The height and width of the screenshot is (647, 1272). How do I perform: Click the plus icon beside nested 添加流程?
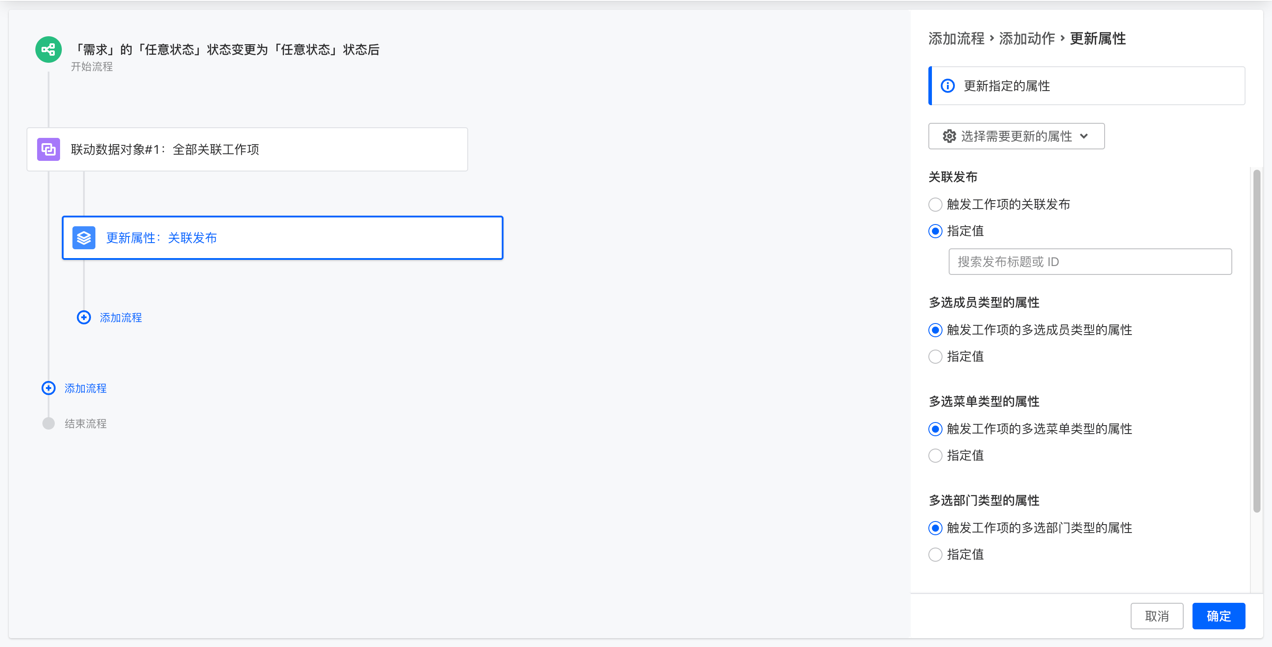point(84,317)
